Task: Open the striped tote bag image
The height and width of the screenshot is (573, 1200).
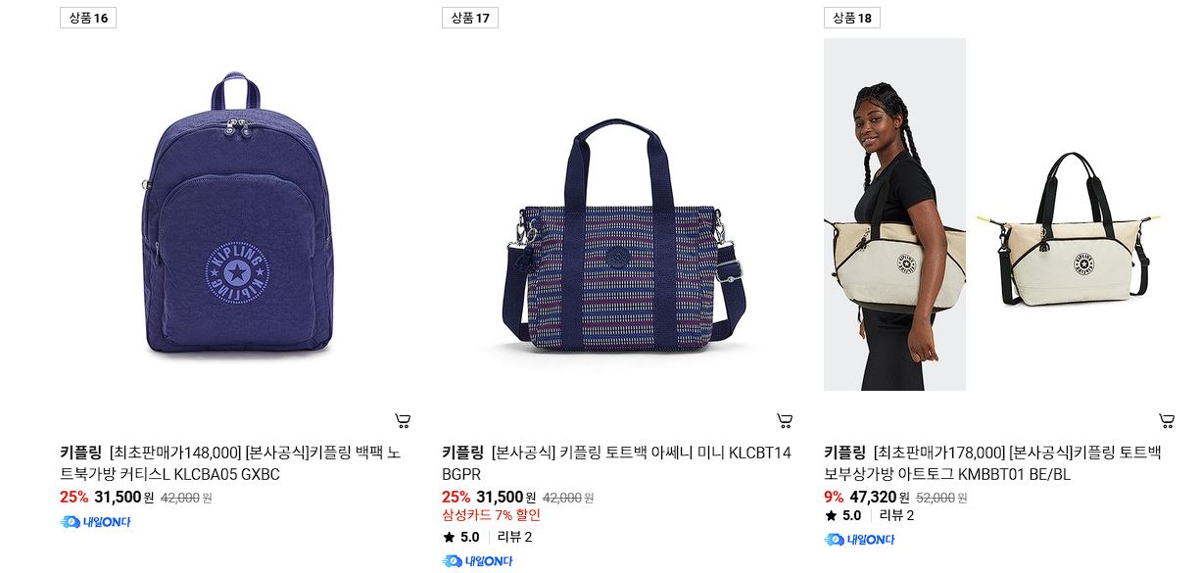Action: tap(618, 235)
